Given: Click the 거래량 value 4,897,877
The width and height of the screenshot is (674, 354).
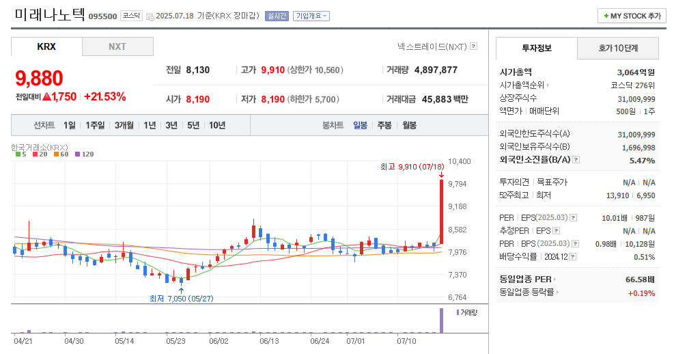Looking at the screenshot, I should 436,70.
